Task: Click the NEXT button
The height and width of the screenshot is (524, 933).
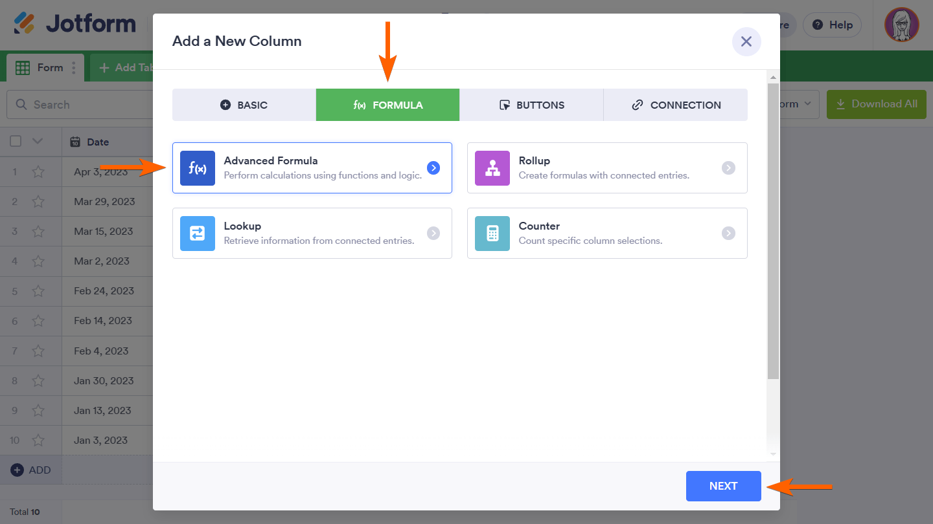Action: tap(723, 486)
